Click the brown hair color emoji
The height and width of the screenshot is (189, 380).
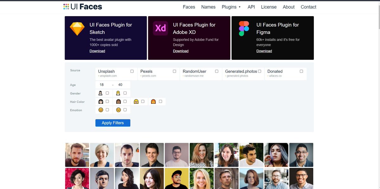(x=118, y=102)
